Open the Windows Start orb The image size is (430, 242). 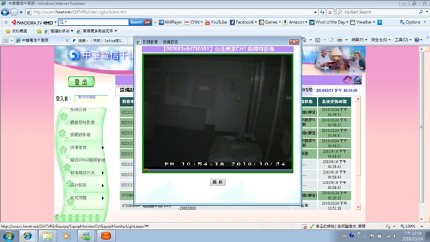(9, 236)
